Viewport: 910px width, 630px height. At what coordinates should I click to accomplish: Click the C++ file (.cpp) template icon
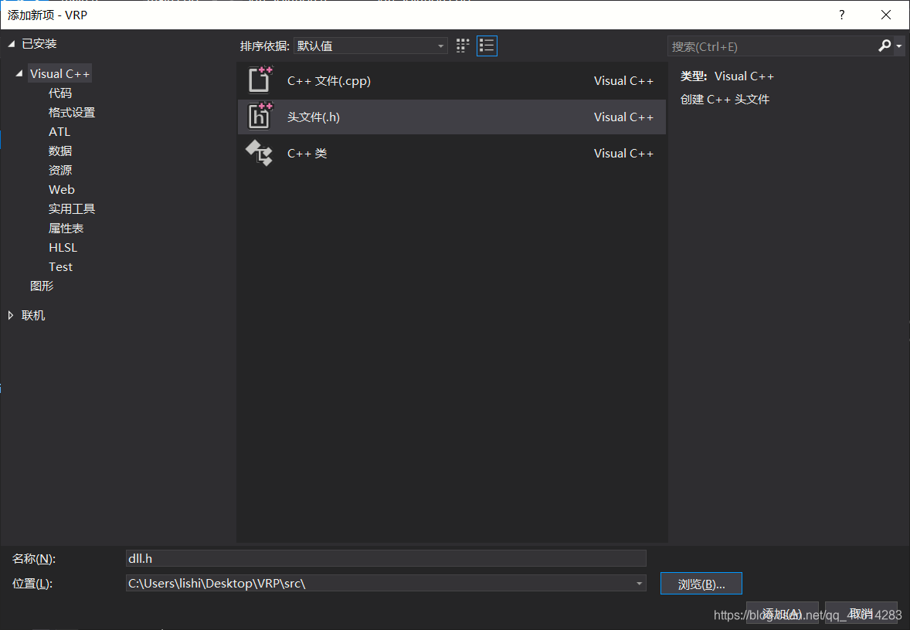click(260, 80)
